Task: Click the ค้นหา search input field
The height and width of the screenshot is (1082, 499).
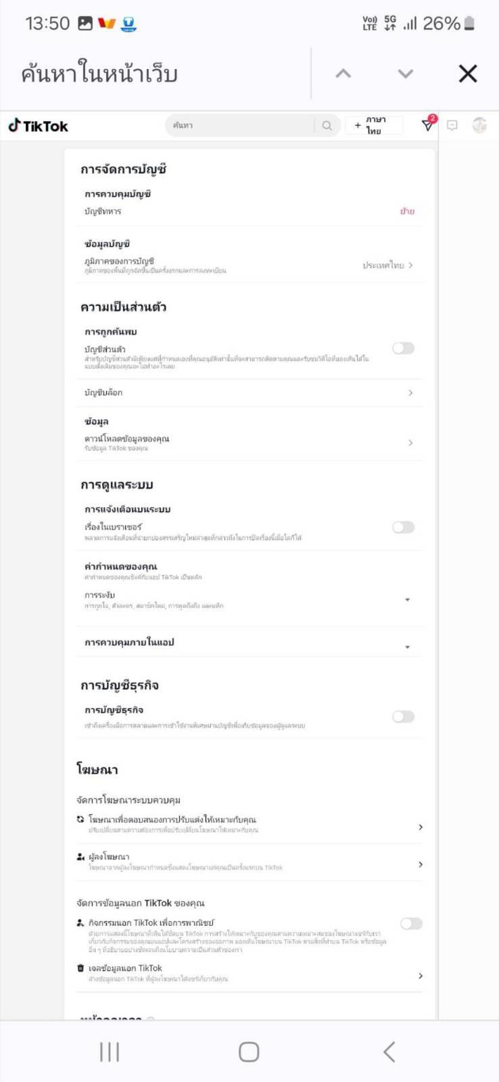Action: tap(240, 126)
